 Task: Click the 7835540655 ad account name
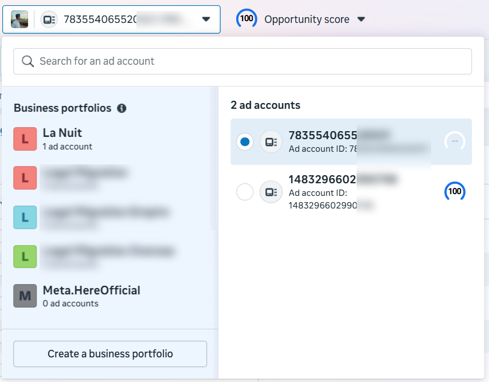[323, 135]
